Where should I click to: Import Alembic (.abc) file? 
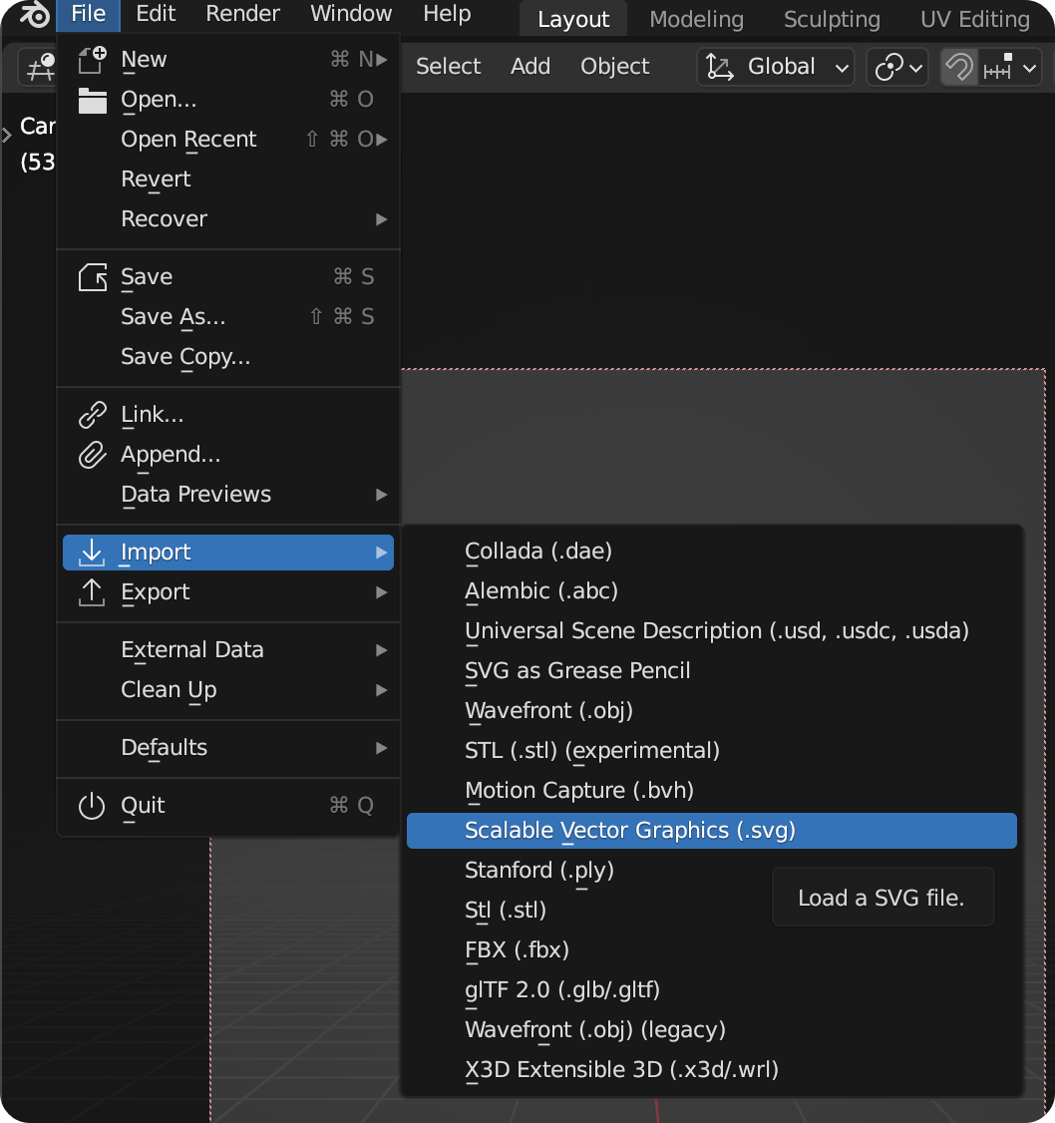pyautogui.click(x=712, y=591)
